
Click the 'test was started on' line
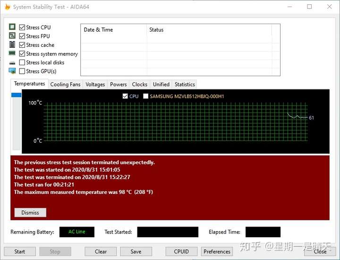[67, 170]
